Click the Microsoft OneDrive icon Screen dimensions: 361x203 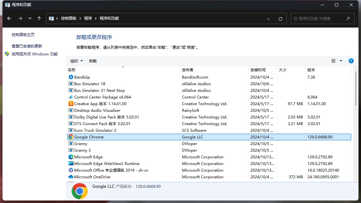click(70, 177)
